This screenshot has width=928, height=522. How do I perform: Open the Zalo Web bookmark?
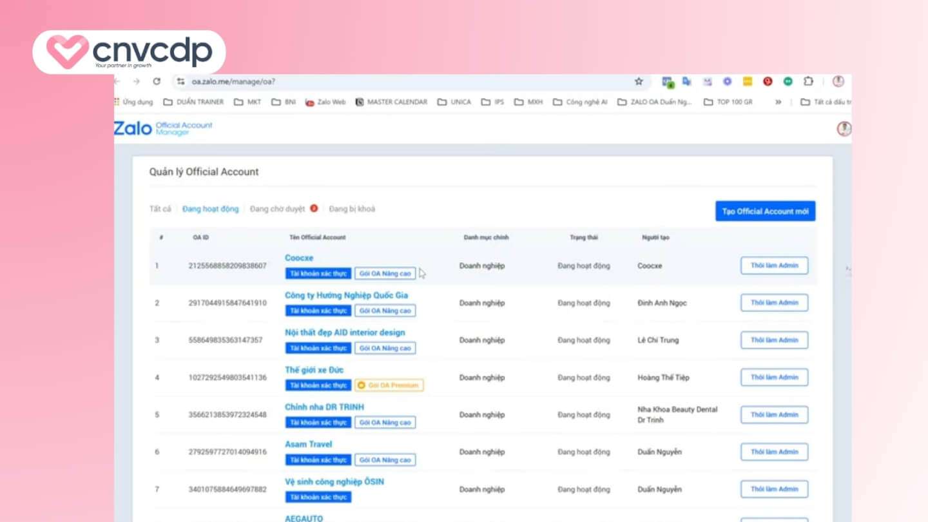(325, 102)
